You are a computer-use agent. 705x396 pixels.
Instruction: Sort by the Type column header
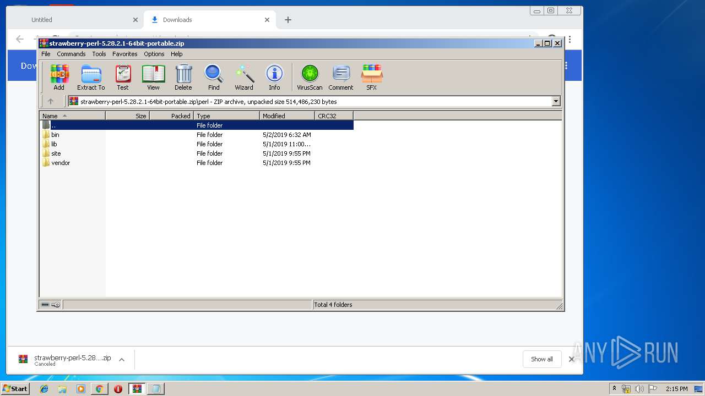[x=226, y=116]
